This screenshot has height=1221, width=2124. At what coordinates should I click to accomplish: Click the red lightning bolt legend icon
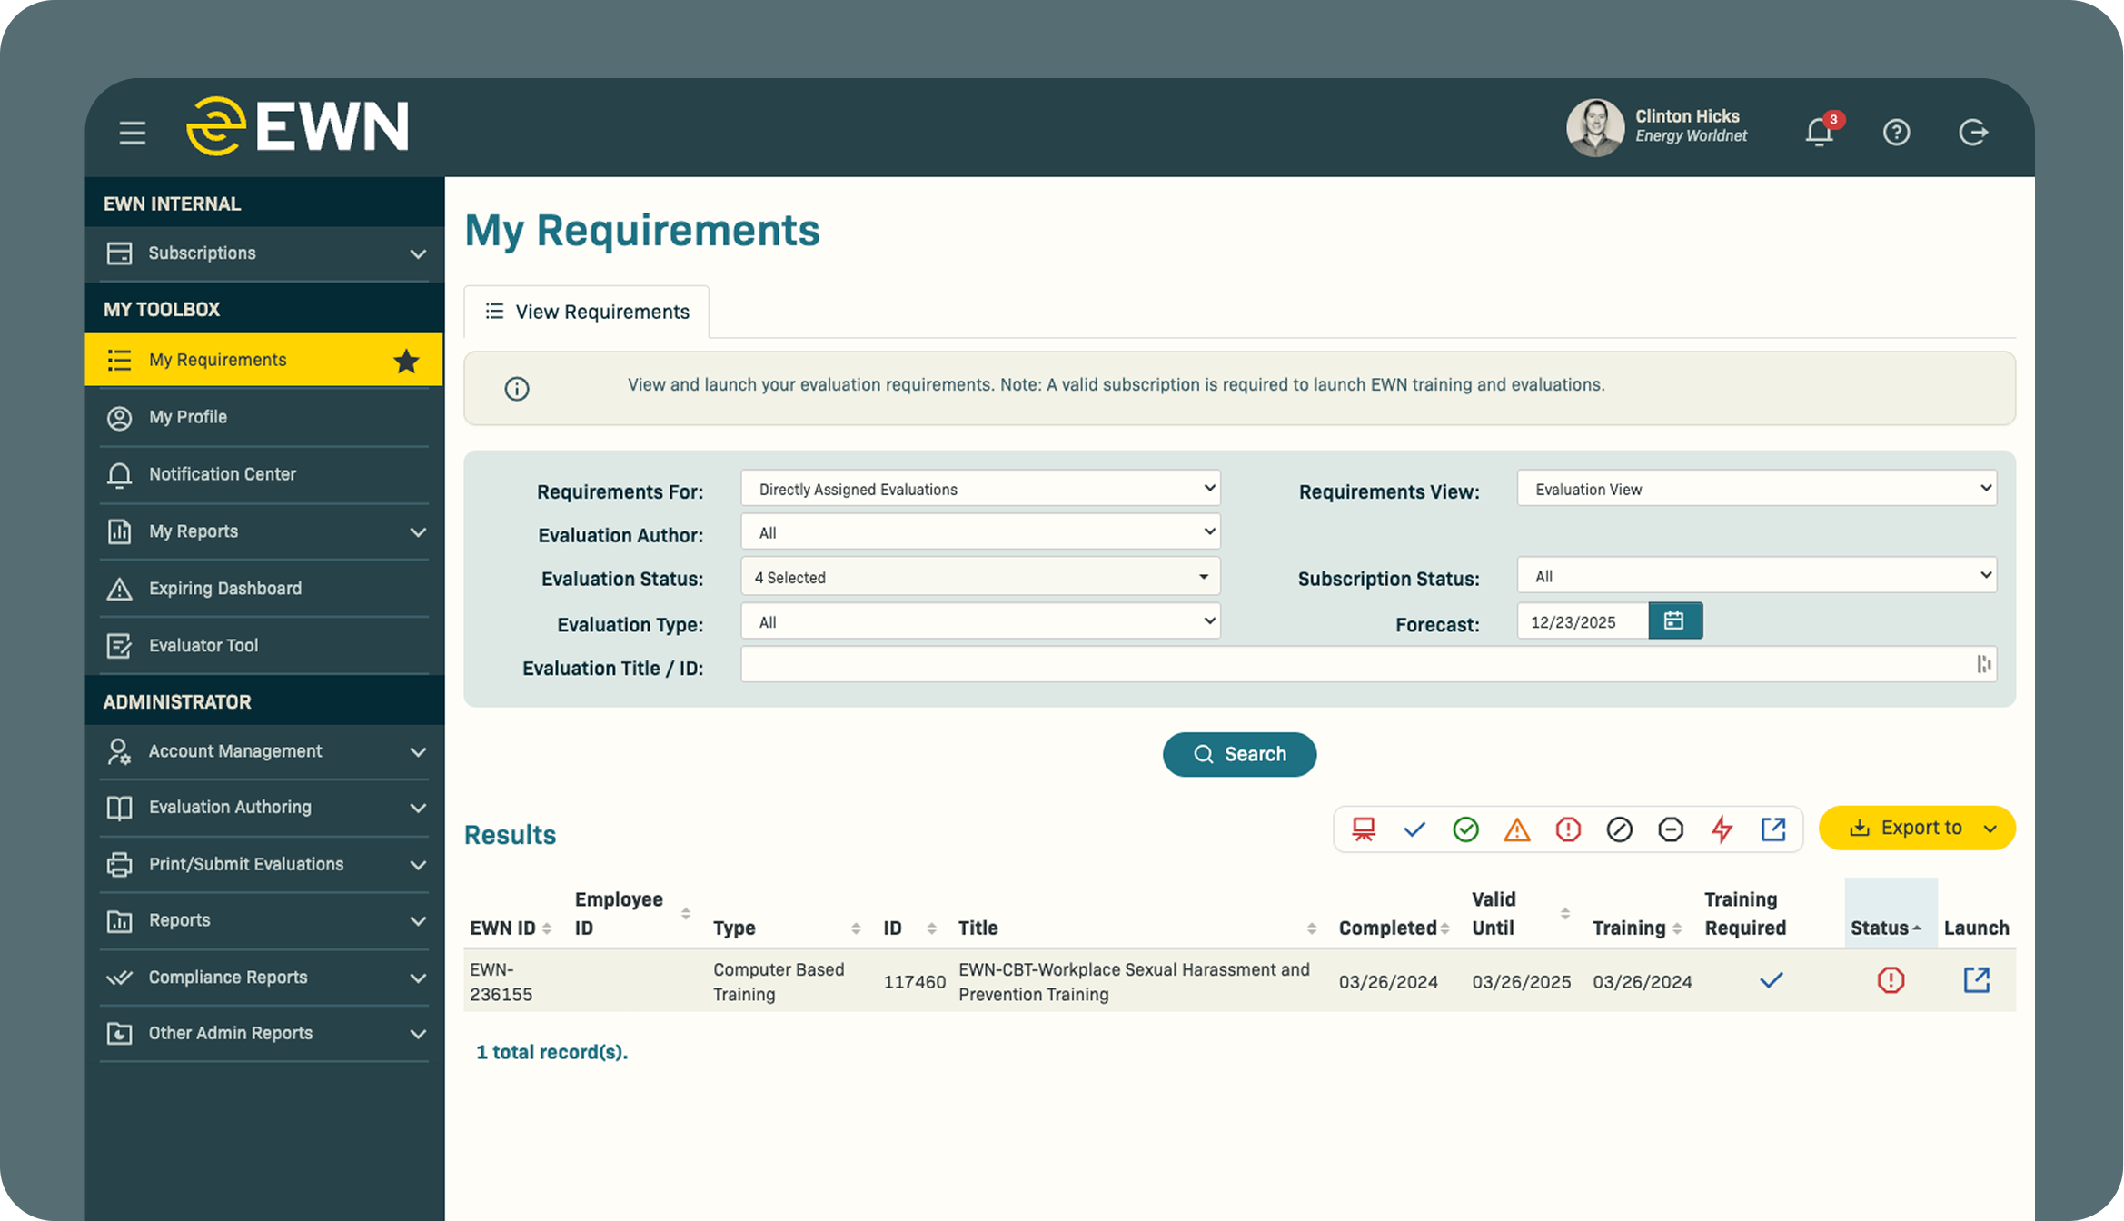[1722, 829]
